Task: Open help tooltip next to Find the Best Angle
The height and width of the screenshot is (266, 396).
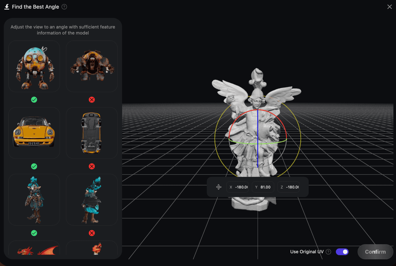Action: click(64, 7)
